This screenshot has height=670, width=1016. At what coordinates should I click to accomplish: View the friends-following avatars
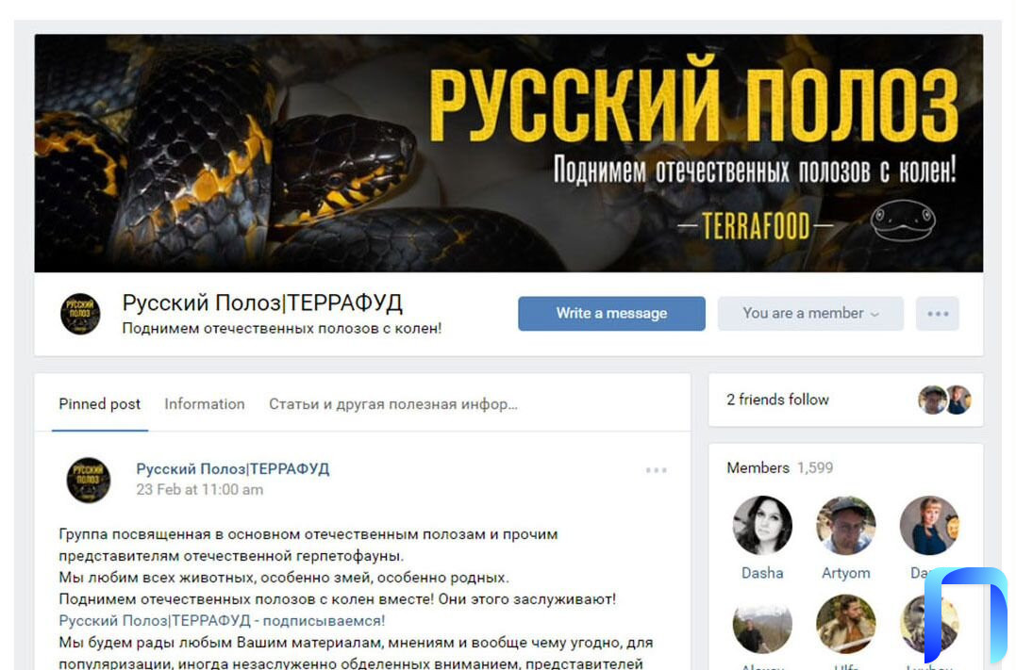(x=944, y=400)
